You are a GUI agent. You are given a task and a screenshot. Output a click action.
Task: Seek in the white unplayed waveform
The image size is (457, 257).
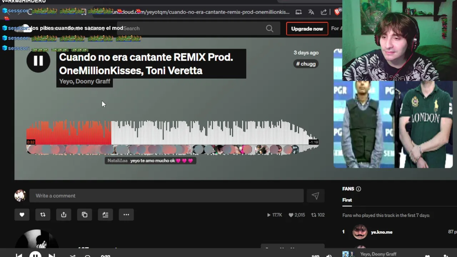(214, 133)
